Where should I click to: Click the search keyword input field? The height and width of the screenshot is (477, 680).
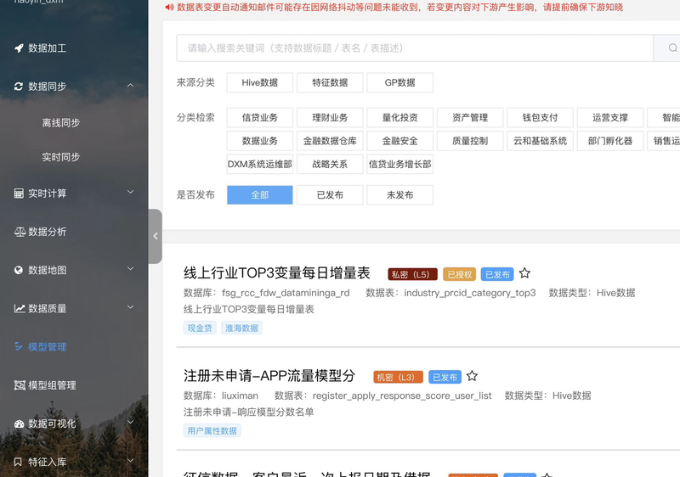tap(415, 48)
